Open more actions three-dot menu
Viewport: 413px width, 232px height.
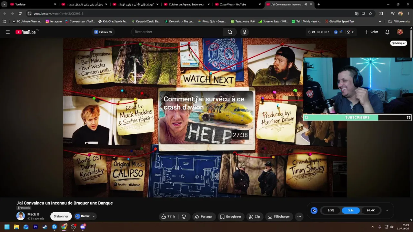[299, 217]
